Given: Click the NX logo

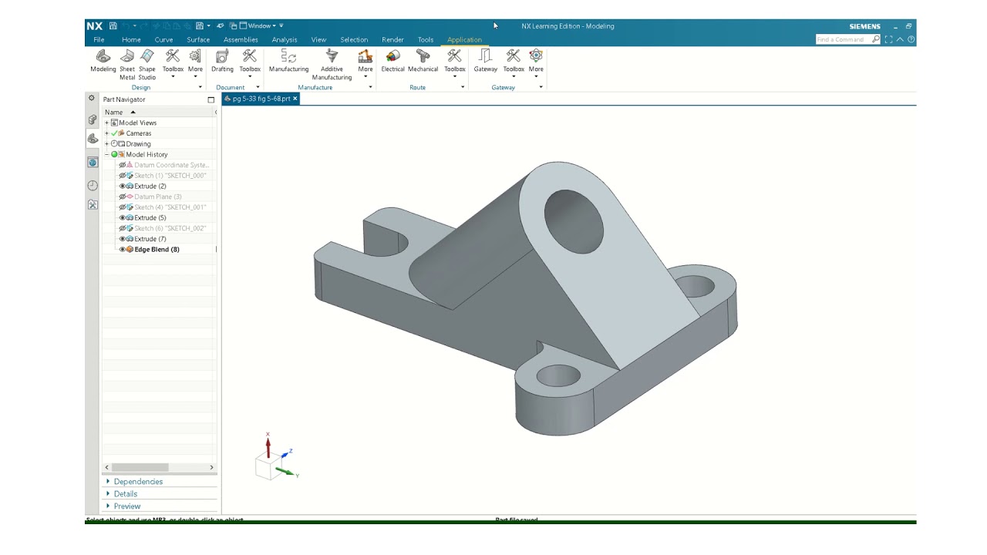Looking at the screenshot, I should pyautogui.click(x=94, y=26).
